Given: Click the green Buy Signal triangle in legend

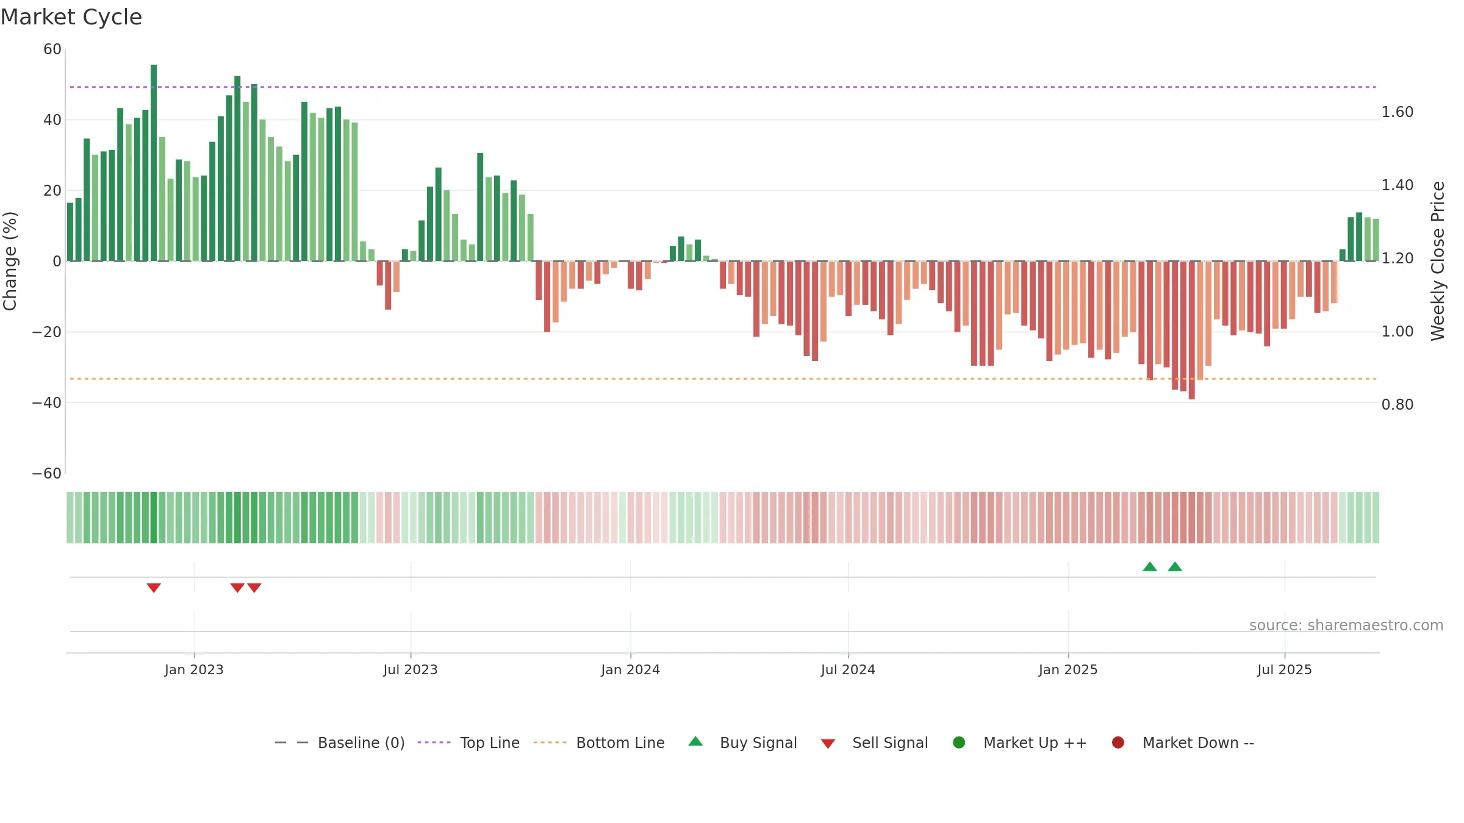Looking at the screenshot, I should (695, 741).
